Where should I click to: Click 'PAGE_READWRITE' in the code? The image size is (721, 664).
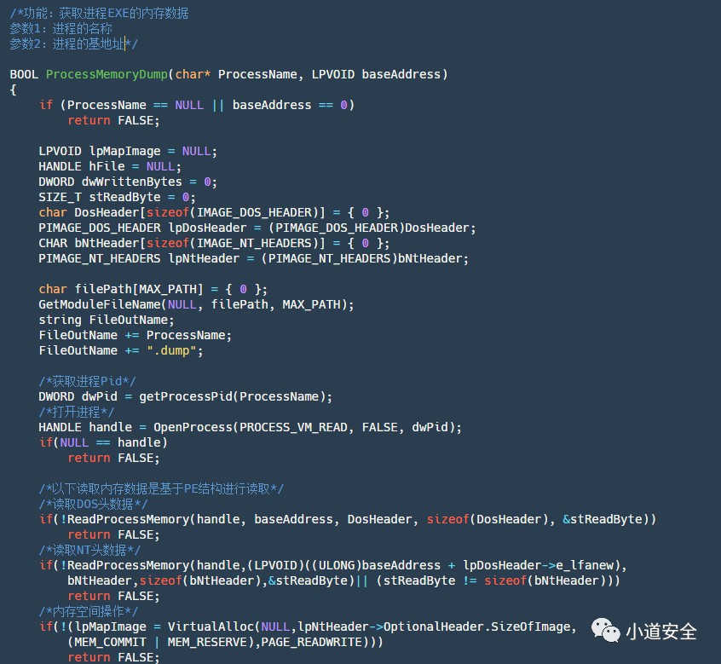[311, 642]
